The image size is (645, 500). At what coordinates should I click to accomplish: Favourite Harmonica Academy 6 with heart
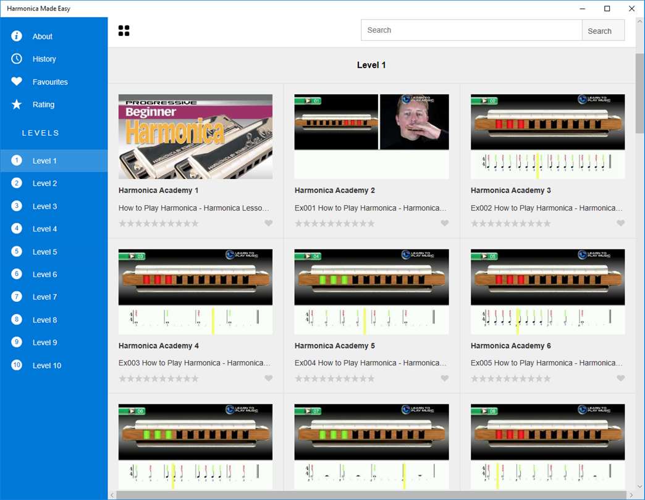(621, 378)
